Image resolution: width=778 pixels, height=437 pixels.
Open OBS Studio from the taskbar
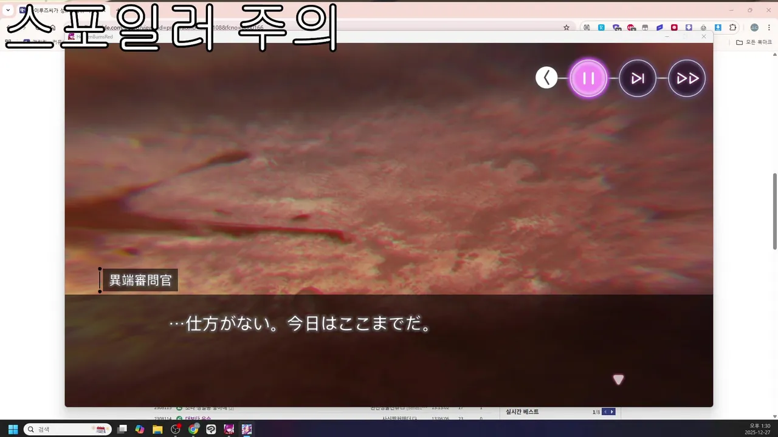[x=176, y=429]
